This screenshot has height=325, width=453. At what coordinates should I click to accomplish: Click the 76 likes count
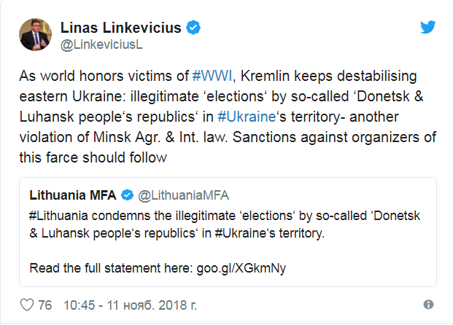click(x=45, y=305)
